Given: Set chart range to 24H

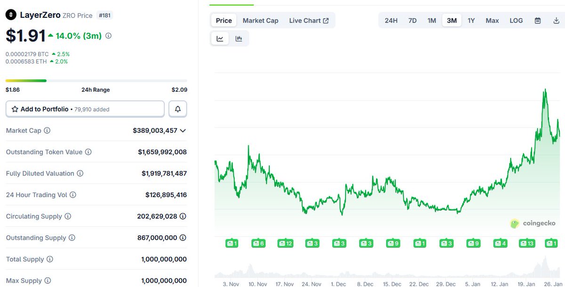Looking at the screenshot, I should point(391,21).
